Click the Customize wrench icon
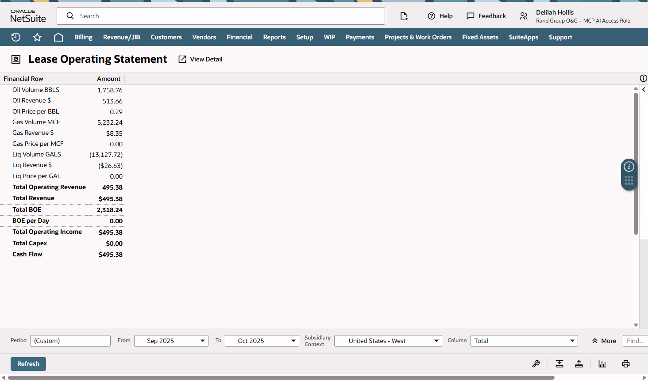The width and height of the screenshot is (648, 381). pyautogui.click(x=536, y=364)
